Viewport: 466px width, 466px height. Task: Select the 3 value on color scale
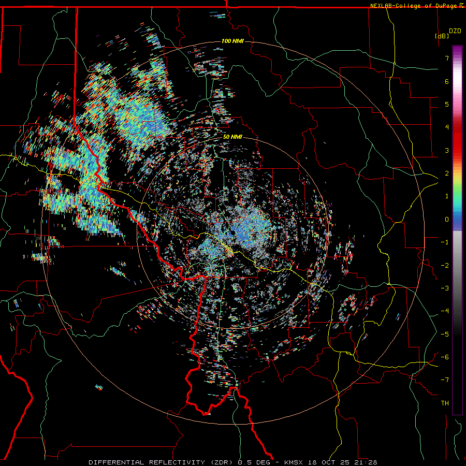[447, 150]
